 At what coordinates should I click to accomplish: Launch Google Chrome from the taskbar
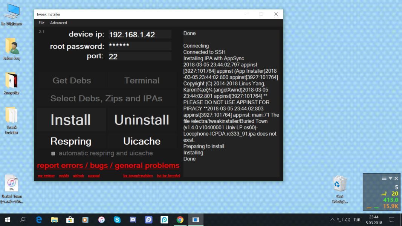tap(180, 220)
